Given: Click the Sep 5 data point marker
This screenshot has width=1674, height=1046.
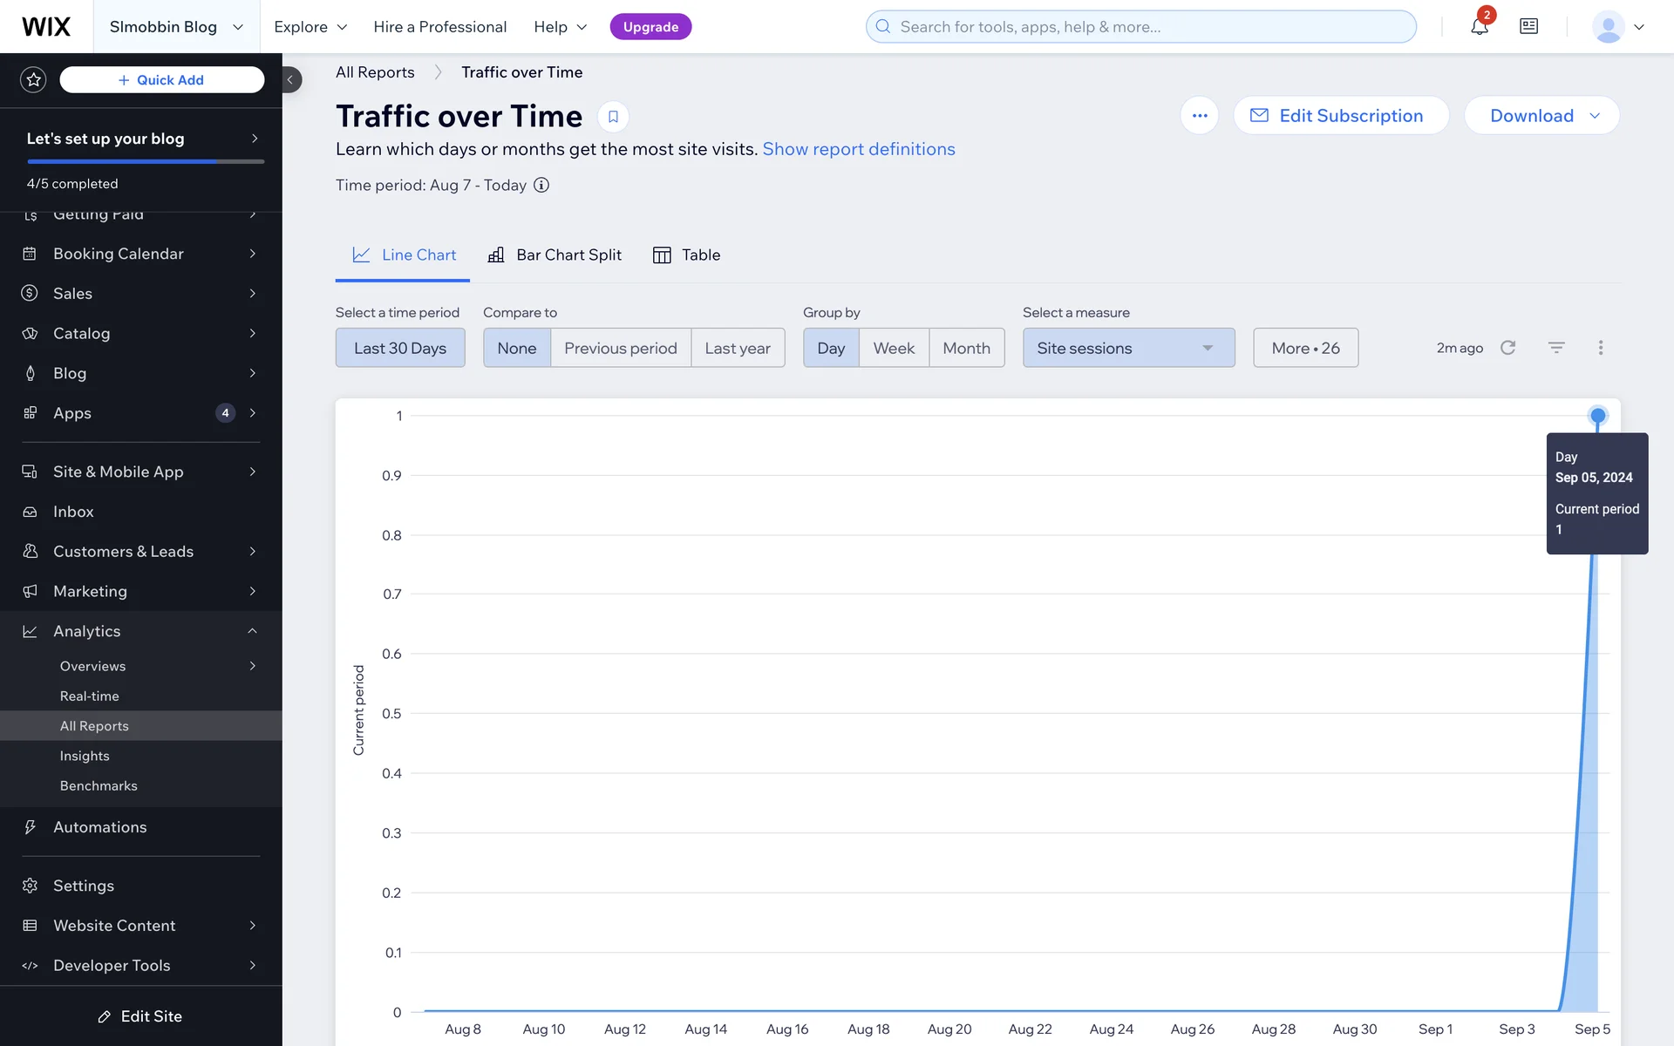Looking at the screenshot, I should point(1597,416).
